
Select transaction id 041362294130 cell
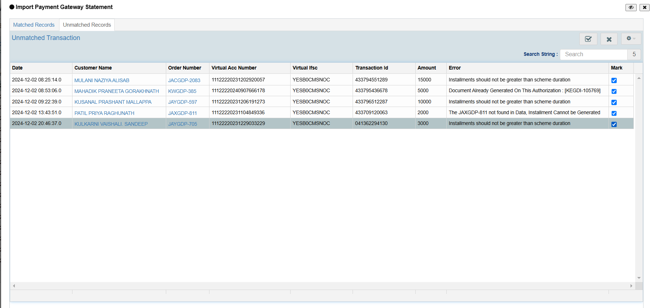[x=384, y=123]
